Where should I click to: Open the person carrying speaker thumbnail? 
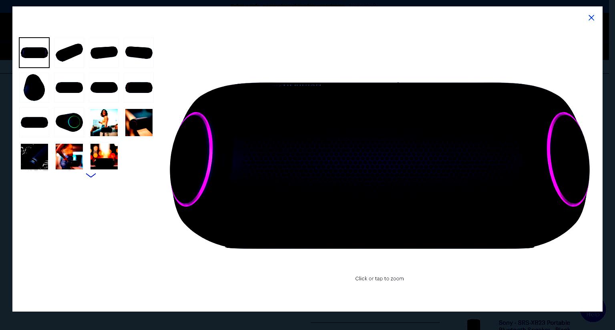(69, 157)
